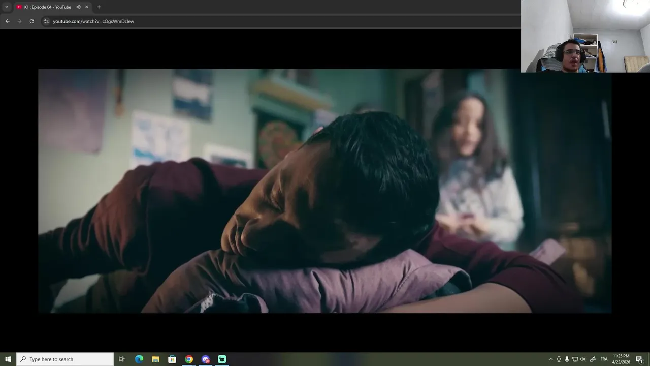Reload the YouTube page
The image size is (650, 366).
(x=31, y=21)
